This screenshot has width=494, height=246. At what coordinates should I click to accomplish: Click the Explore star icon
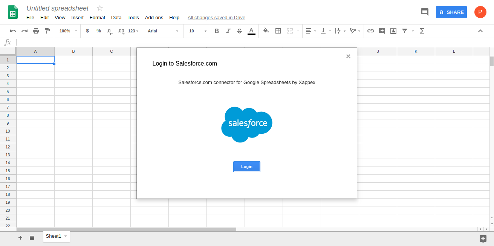[x=483, y=238]
